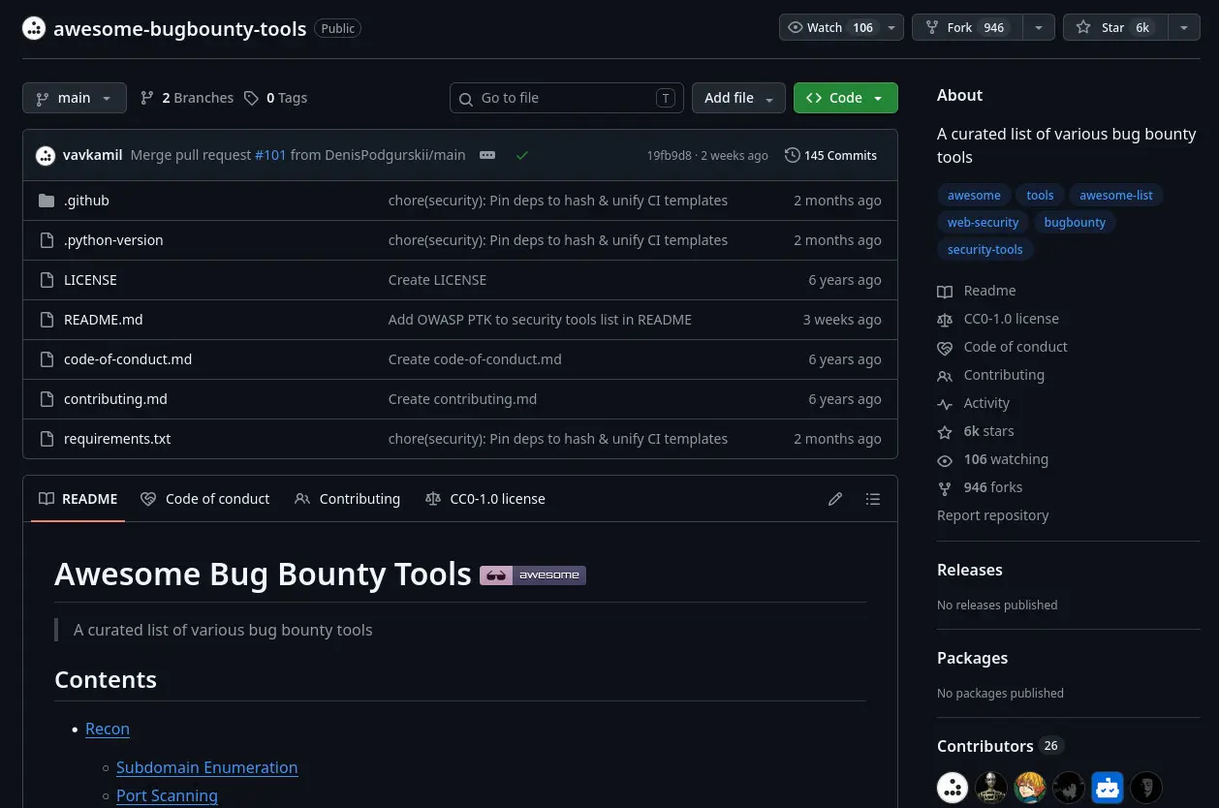Open the 2 Branches link

coord(187,98)
